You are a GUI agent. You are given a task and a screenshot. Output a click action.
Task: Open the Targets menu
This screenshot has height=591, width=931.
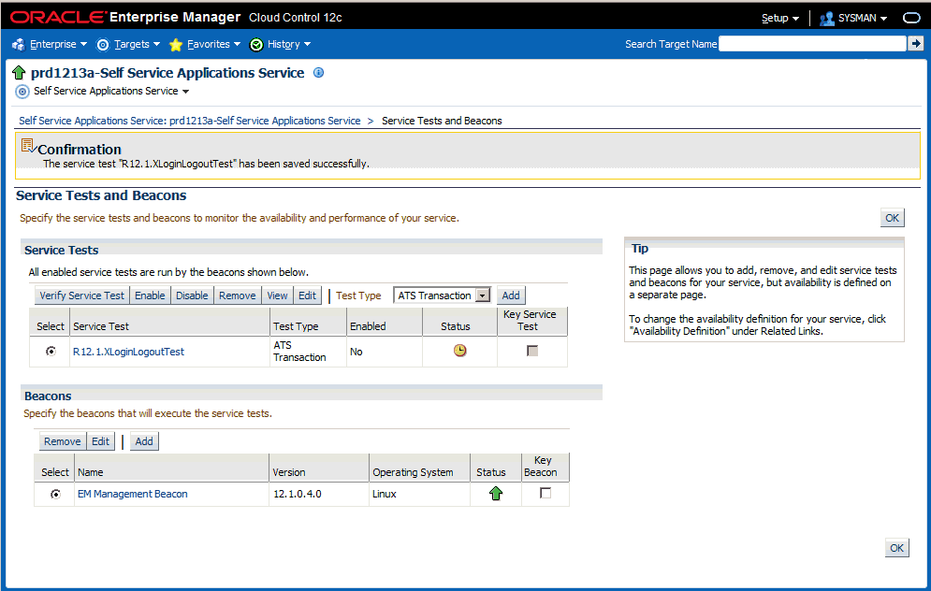click(x=138, y=44)
